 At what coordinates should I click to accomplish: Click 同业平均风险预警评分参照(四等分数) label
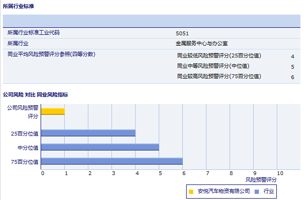[51, 54]
